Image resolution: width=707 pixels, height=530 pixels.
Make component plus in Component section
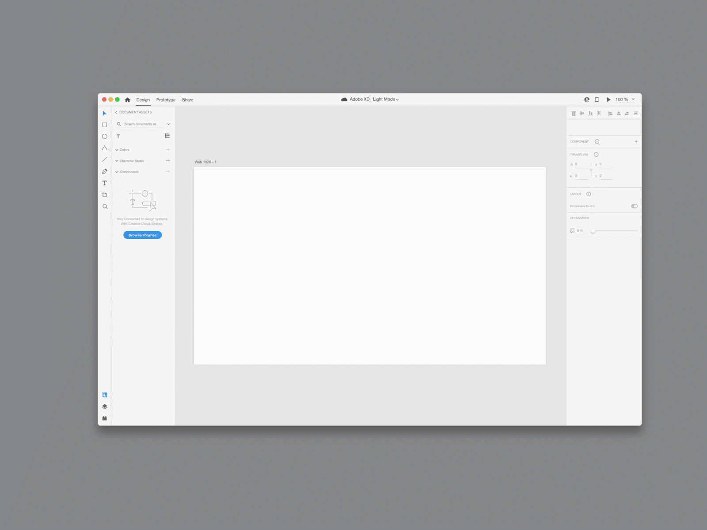(636, 142)
